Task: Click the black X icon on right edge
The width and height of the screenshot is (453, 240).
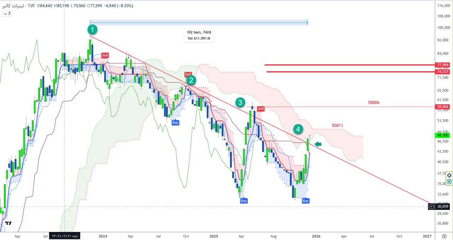Action: (x=449, y=175)
